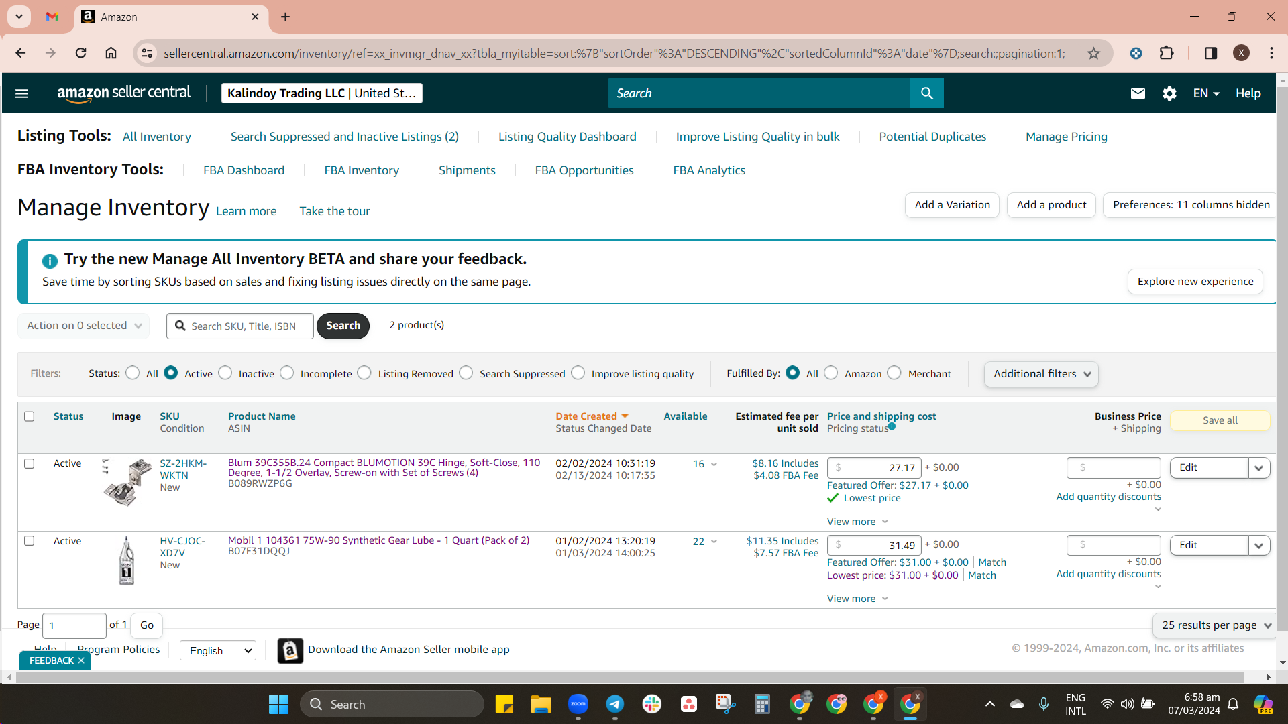Select the Mobil 1 Gear Lube checkbox
The height and width of the screenshot is (724, 1288).
click(30, 540)
